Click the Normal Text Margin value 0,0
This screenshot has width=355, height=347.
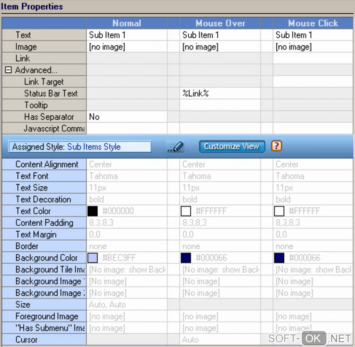(x=127, y=234)
